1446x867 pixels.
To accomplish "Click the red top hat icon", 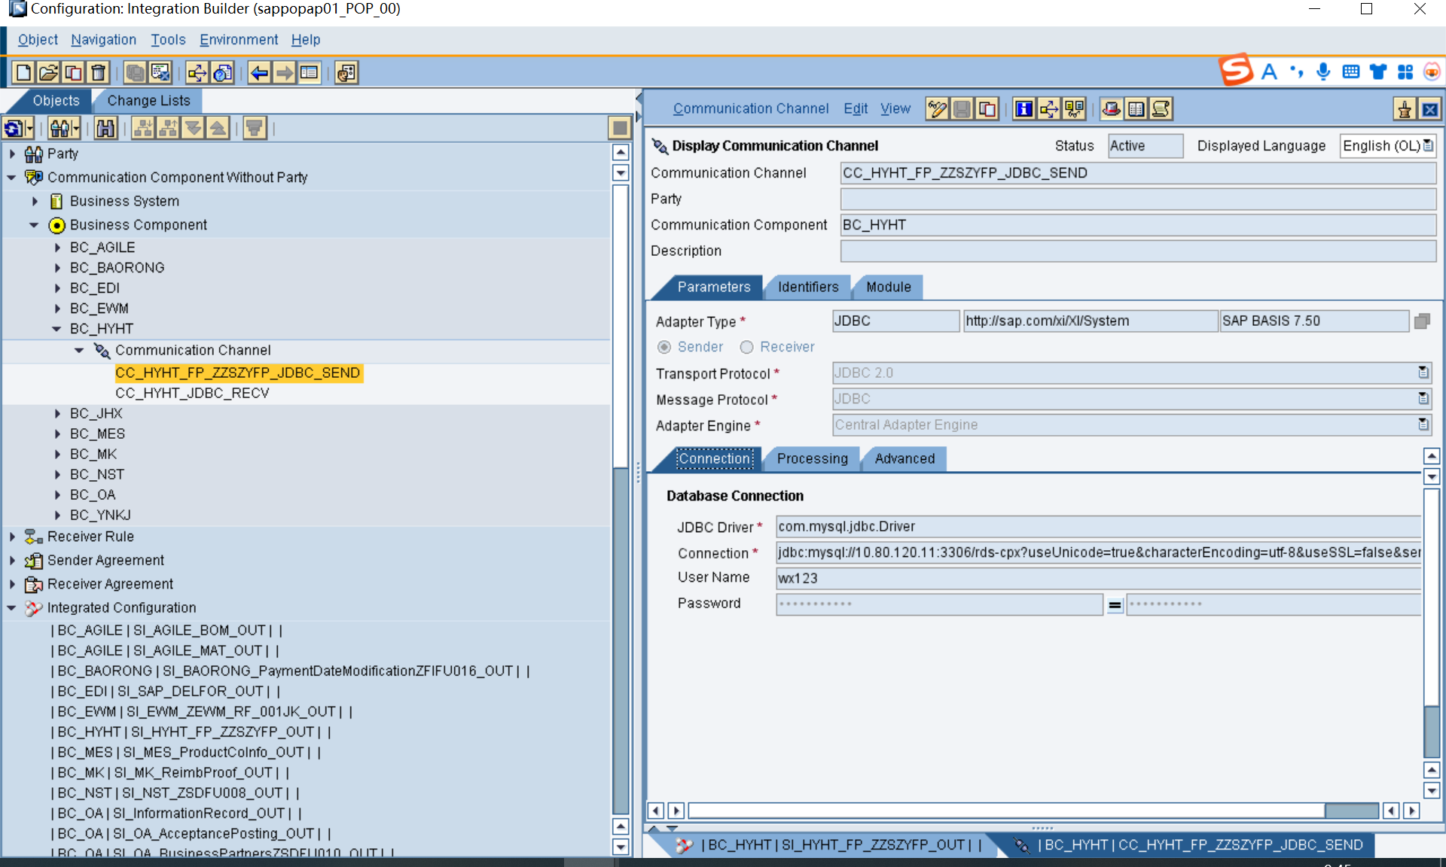I will click(1111, 109).
